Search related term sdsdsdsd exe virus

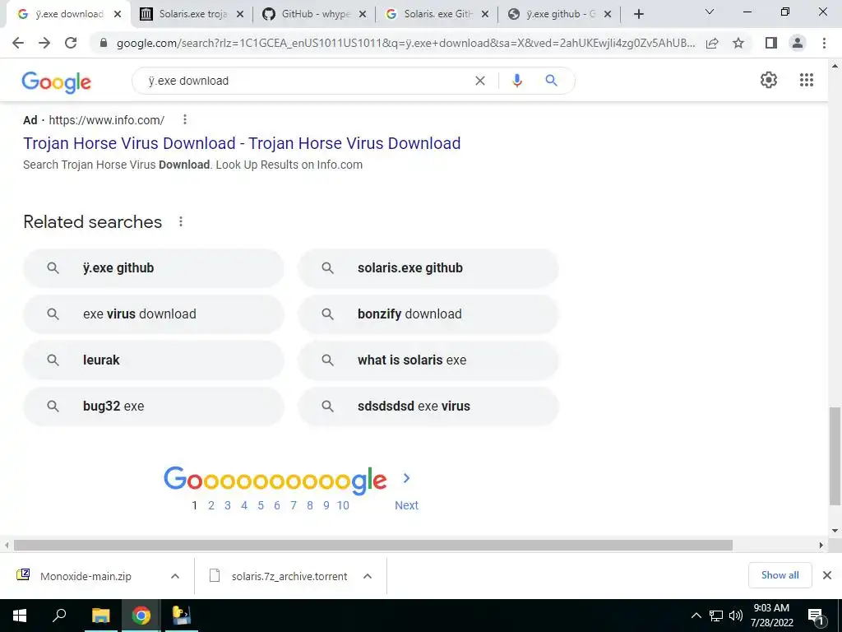428,407
